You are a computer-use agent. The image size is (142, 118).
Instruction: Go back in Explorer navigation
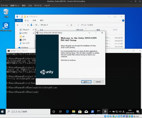18,25
